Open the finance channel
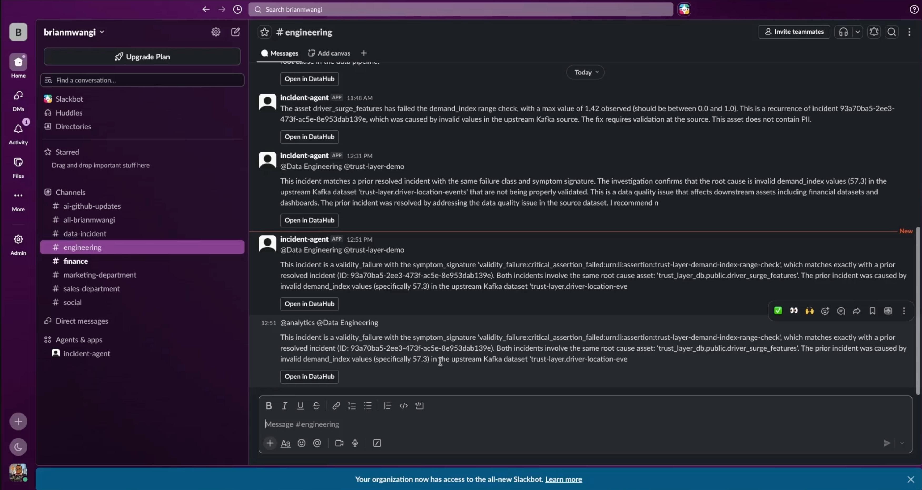 [142, 261]
